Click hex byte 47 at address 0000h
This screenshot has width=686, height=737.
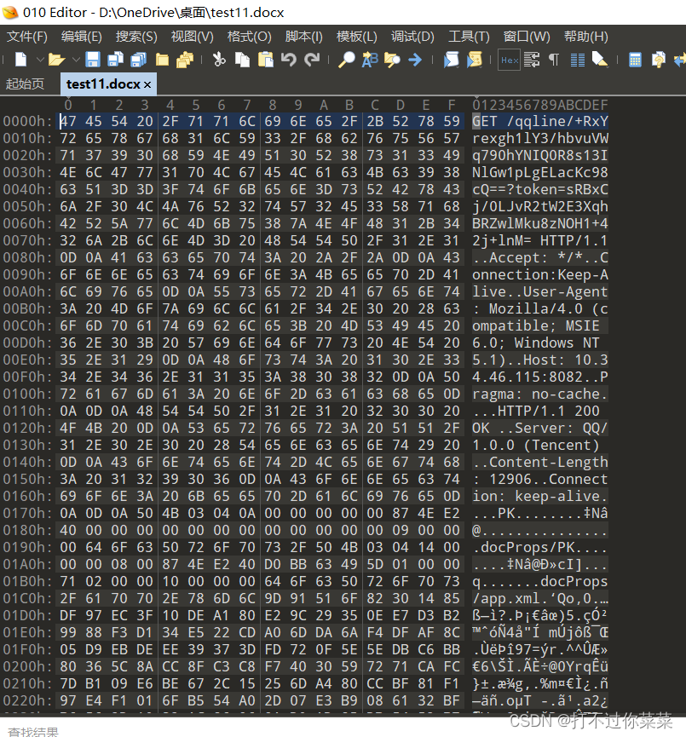point(67,121)
